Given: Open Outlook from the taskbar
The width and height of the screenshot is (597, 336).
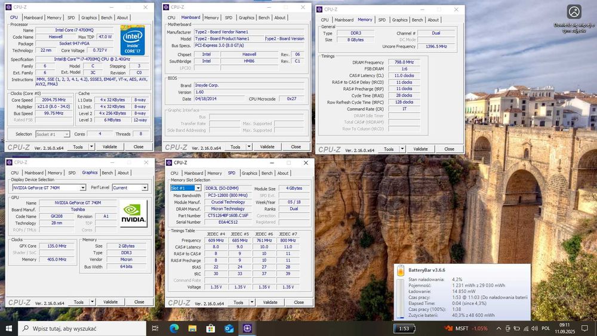Looking at the screenshot, I should 229,328.
